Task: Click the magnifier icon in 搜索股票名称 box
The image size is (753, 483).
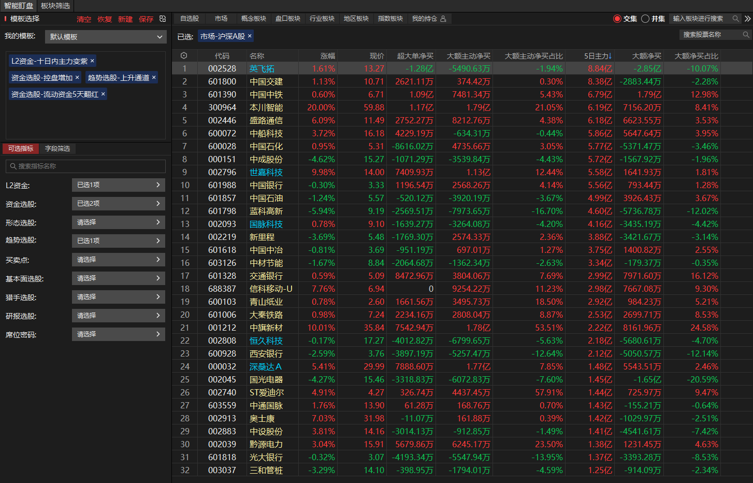Action: click(x=746, y=35)
